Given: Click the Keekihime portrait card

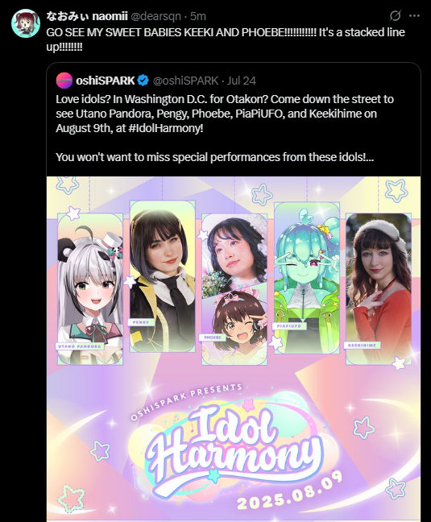Looking at the screenshot, I should point(379,289).
